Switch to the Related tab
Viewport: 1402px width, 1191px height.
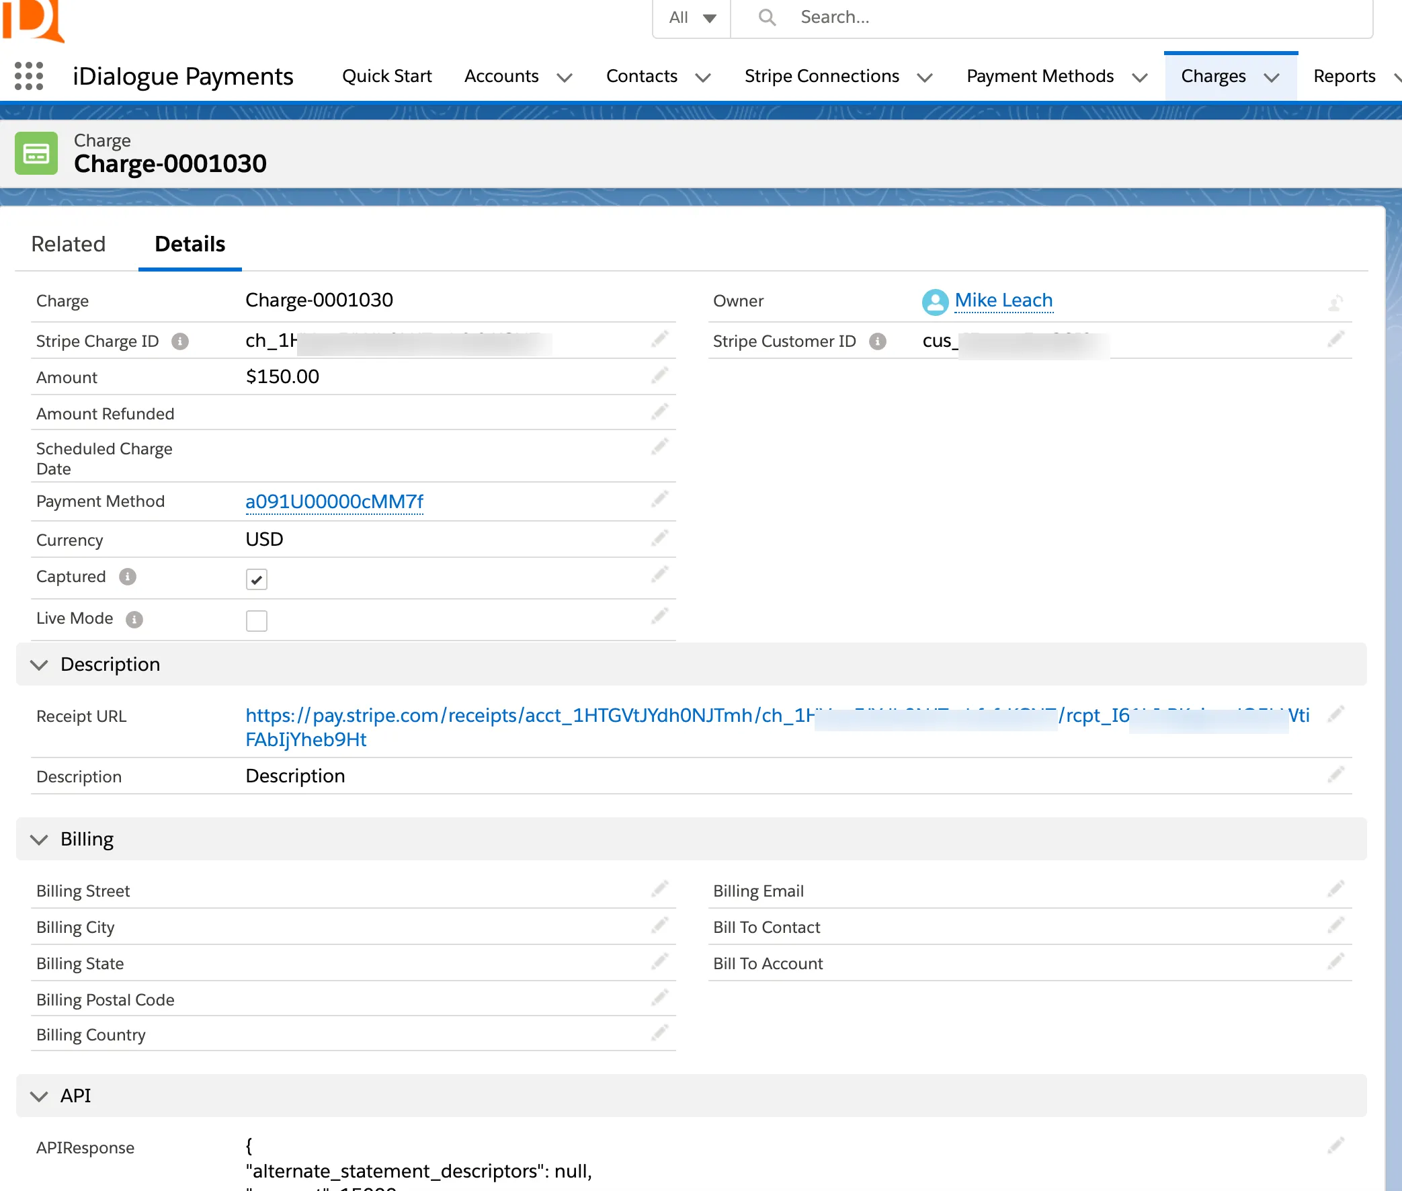pyautogui.click(x=68, y=244)
